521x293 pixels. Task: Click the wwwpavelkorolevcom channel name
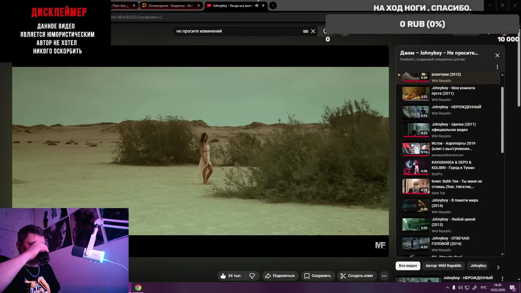click(x=447, y=155)
